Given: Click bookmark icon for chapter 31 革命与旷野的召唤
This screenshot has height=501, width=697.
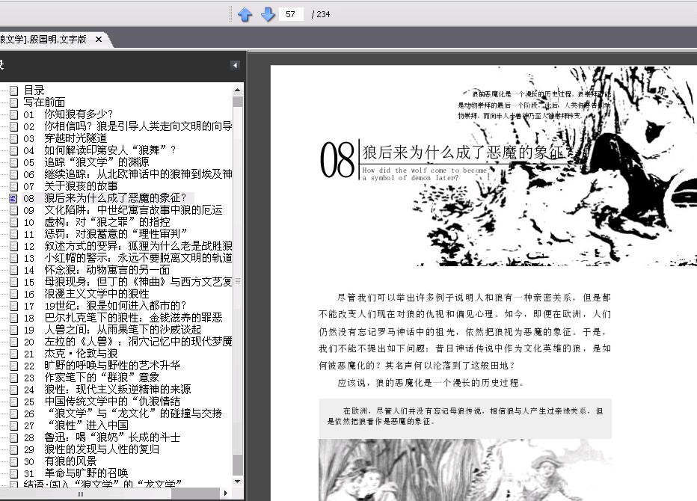Looking at the screenshot, I should [x=13, y=473].
